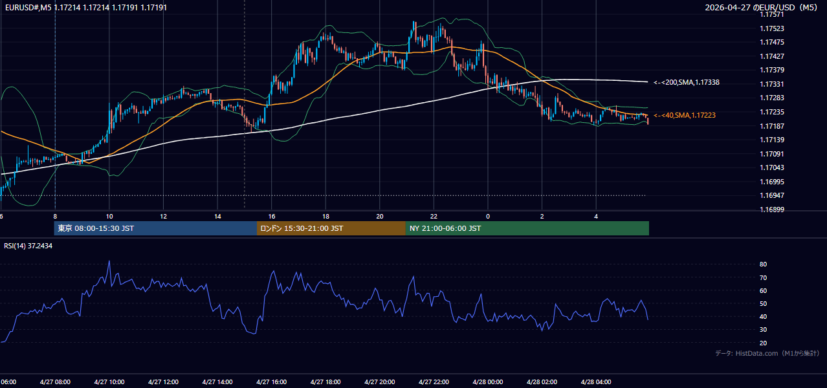Select the 200 SMA label 1.17338
Viewport: 827px width, 388px height.
click(x=687, y=82)
